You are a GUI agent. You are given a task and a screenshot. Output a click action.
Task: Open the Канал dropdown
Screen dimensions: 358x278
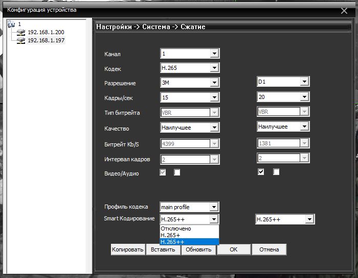point(214,54)
